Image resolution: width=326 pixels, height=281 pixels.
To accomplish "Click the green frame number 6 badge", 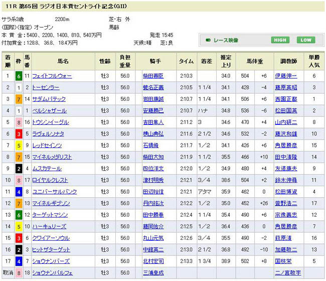I will point(18,76).
